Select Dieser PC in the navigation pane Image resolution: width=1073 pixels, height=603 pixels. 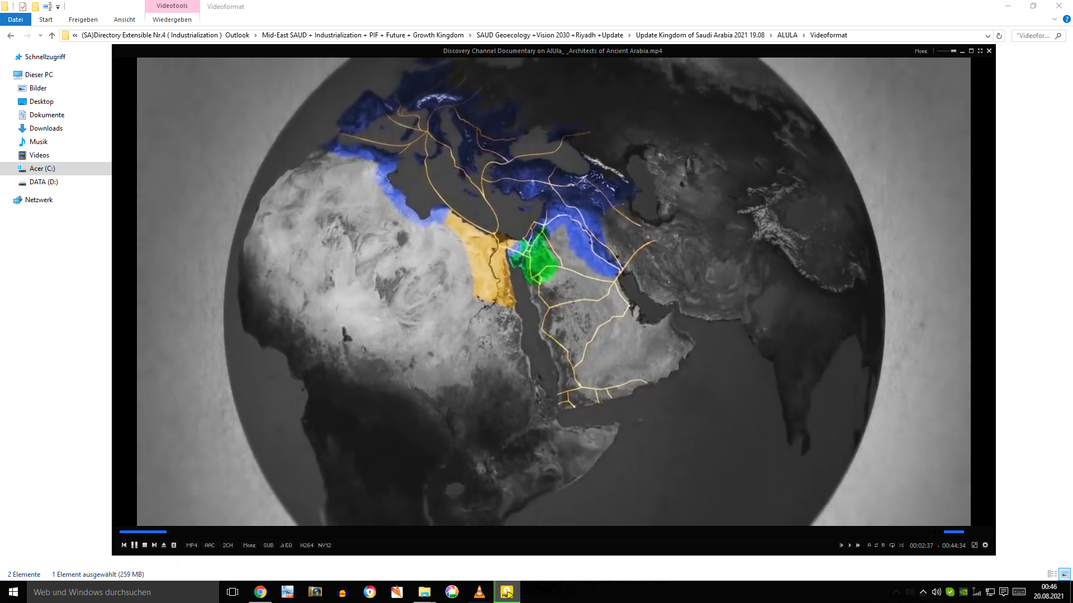click(39, 75)
